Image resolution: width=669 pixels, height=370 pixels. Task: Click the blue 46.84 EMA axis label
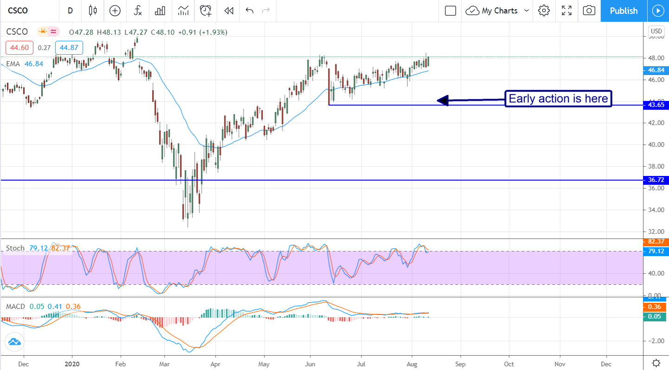click(656, 70)
